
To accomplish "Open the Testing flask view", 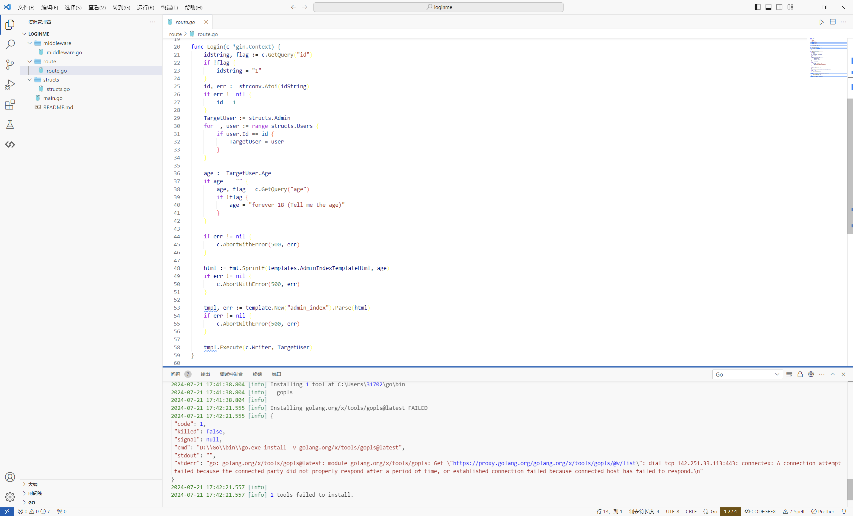I will coord(10,125).
